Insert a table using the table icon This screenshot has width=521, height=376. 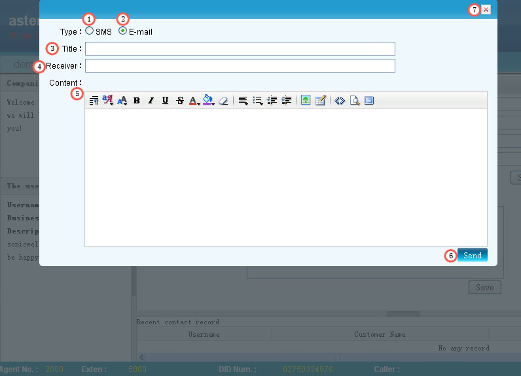[320, 100]
